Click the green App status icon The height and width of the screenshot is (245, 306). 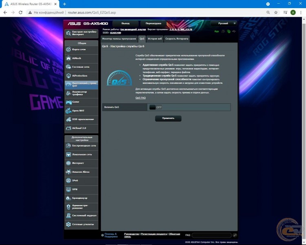(216, 31)
